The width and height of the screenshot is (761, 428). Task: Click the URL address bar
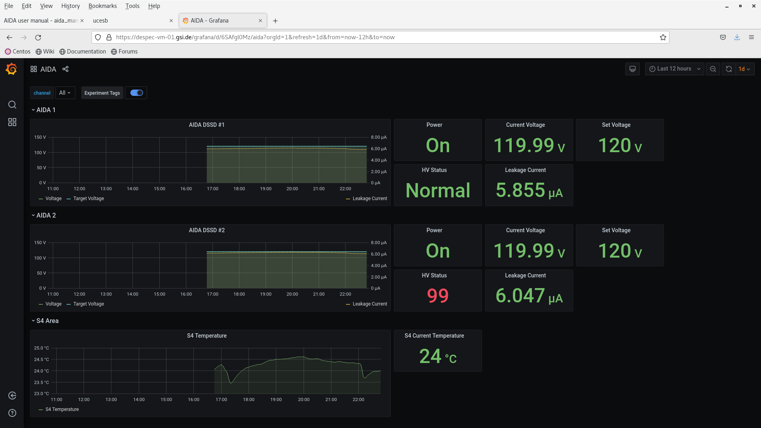[x=380, y=37]
